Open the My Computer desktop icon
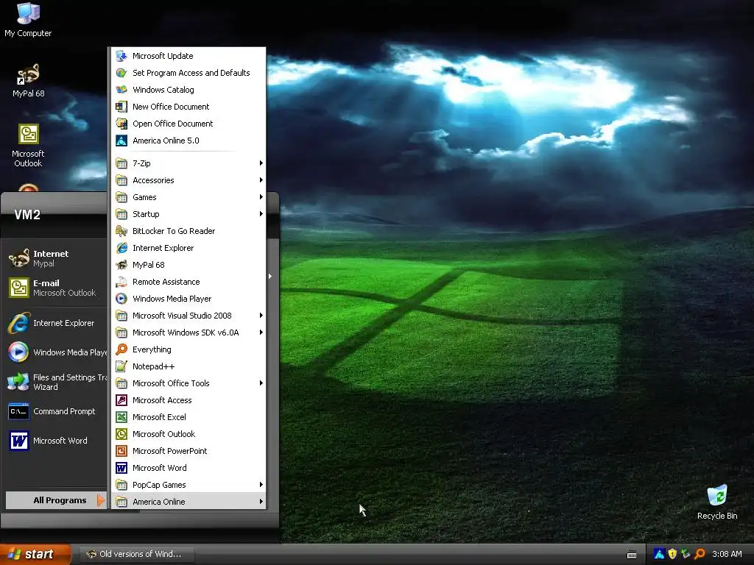The height and width of the screenshot is (565, 754). (28, 20)
